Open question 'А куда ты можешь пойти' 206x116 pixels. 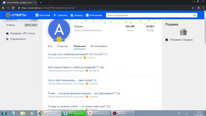click(x=79, y=106)
